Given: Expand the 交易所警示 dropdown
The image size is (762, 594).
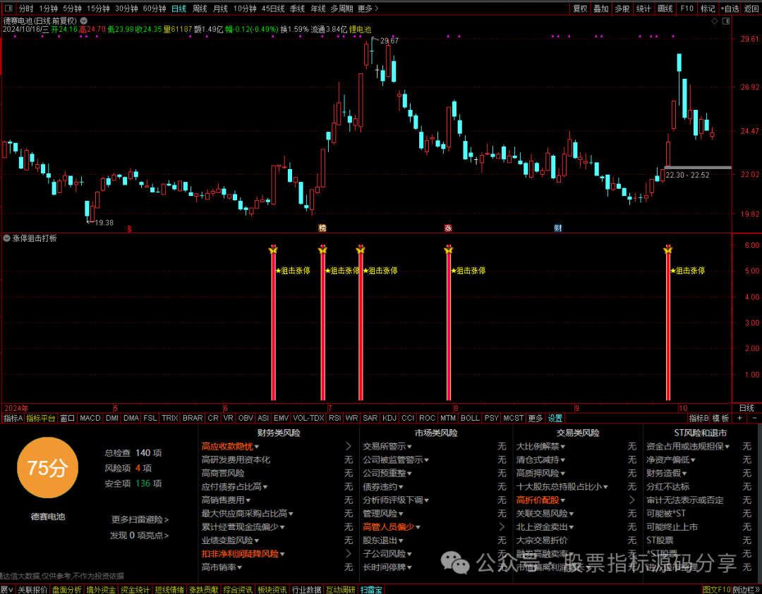Looking at the screenshot, I should coord(409,447).
